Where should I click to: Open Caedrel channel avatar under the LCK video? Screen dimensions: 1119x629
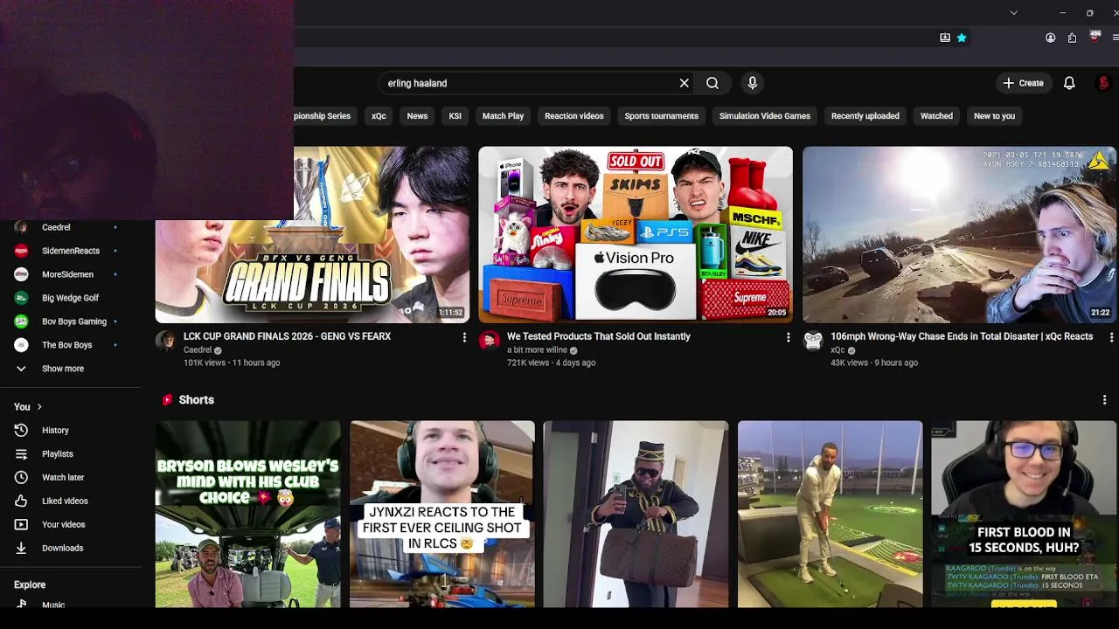[165, 341]
